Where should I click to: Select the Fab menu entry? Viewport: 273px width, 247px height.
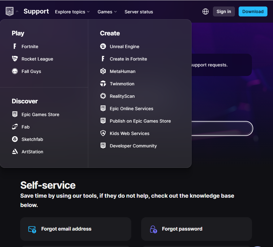(26, 127)
